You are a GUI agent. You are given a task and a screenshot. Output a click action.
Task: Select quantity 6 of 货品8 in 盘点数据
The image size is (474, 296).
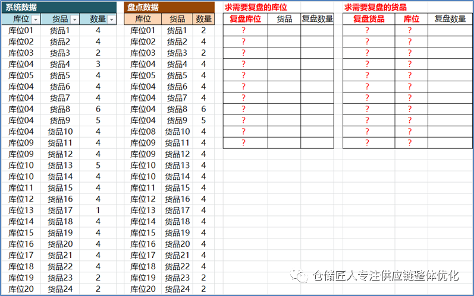tap(203, 109)
